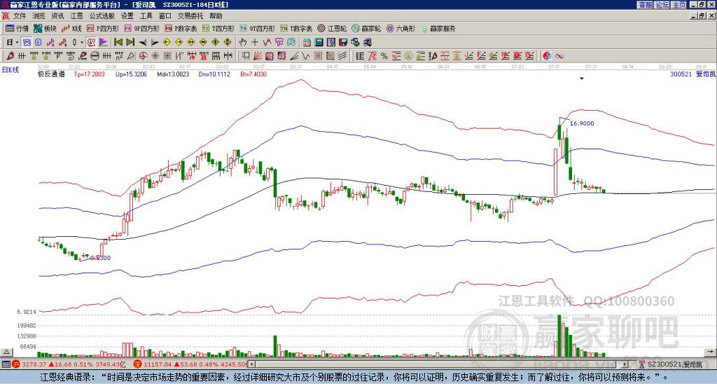Select the hand pan tool
The image size is (717, 384).
243,43
